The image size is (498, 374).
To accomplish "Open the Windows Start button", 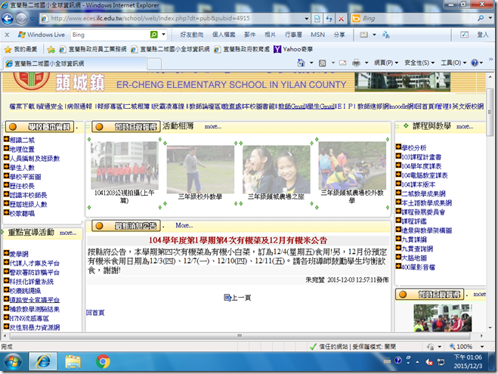I will pyautogui.click(x=13, y=362).
